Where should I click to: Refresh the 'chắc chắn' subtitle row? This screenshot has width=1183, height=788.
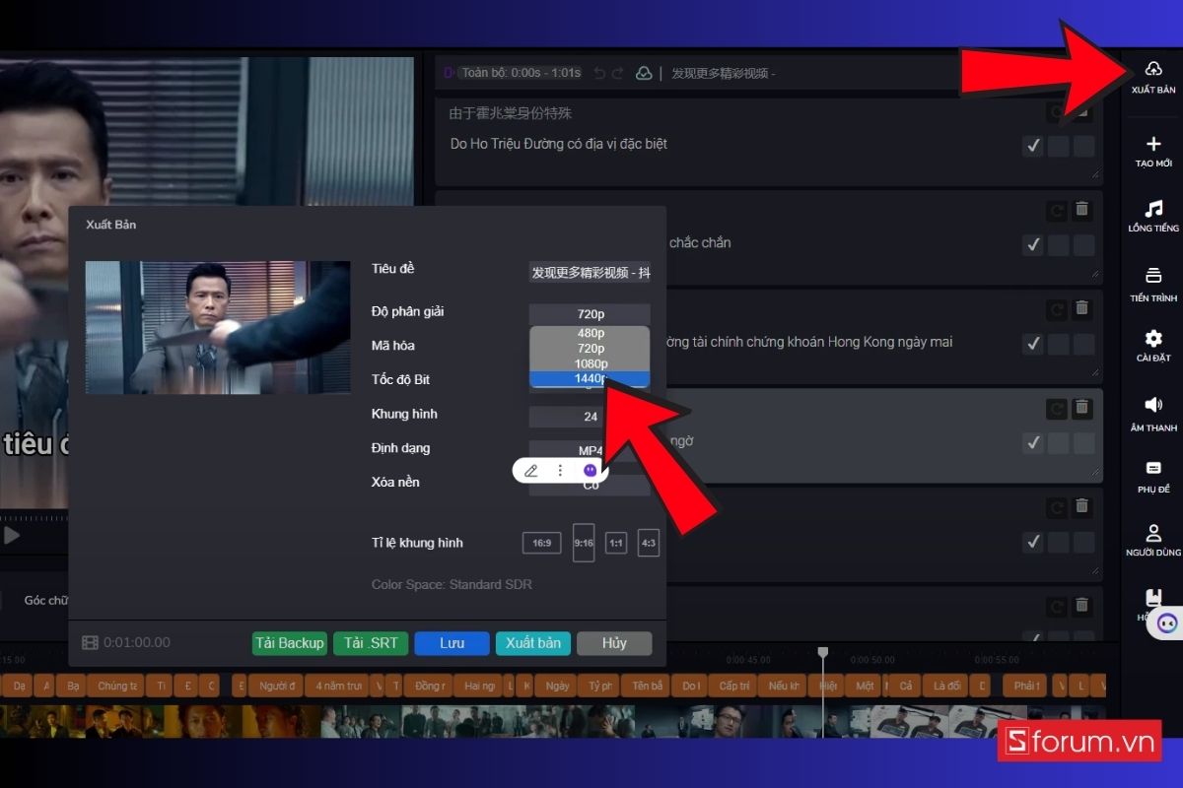pyautogui.click(x=1057, y=209)
